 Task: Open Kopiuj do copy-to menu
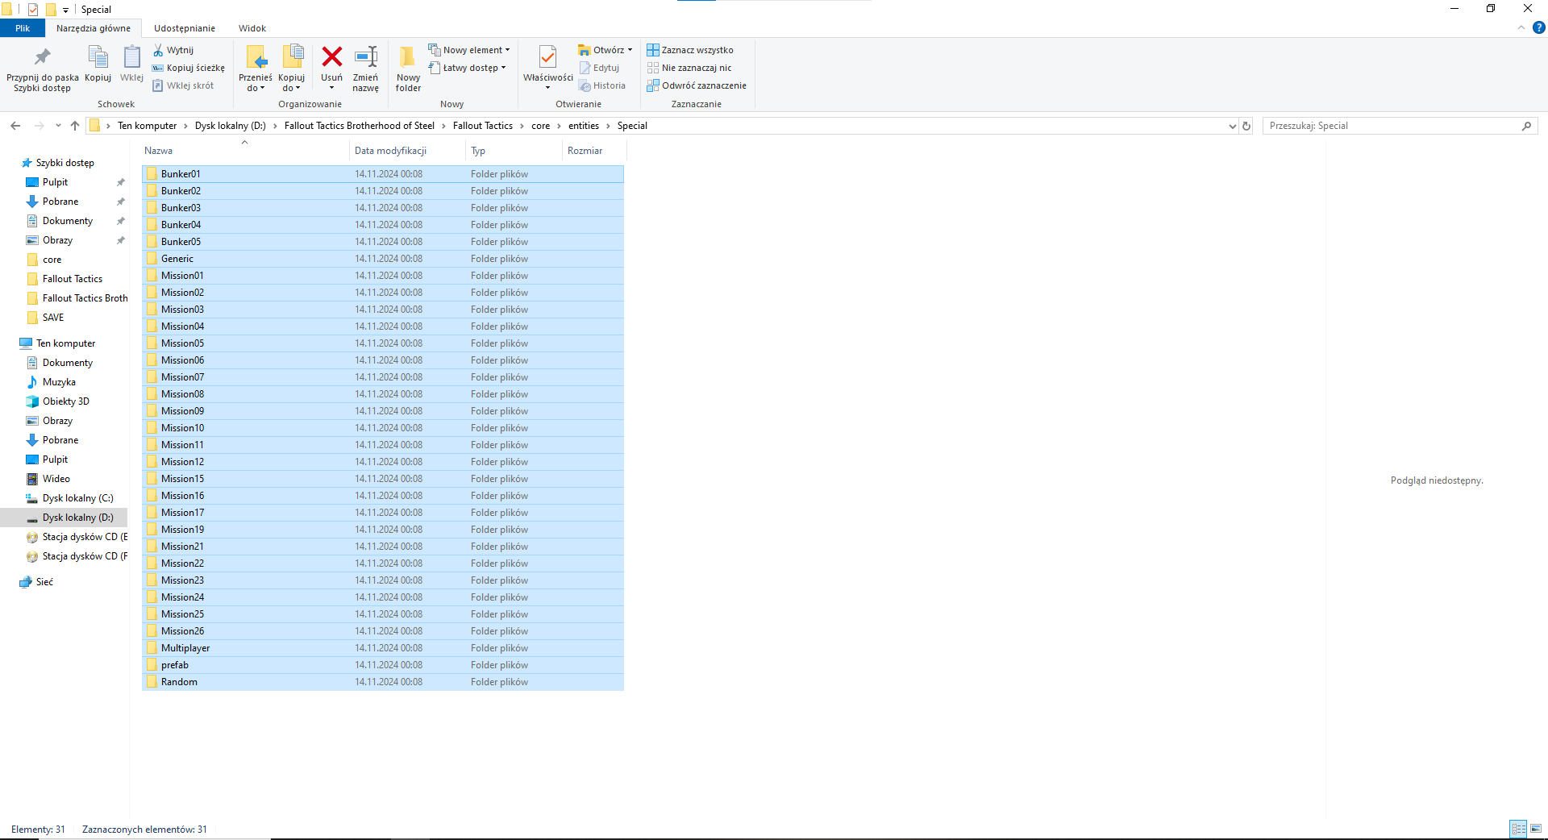pyautogui.click(x=292, y=69)
